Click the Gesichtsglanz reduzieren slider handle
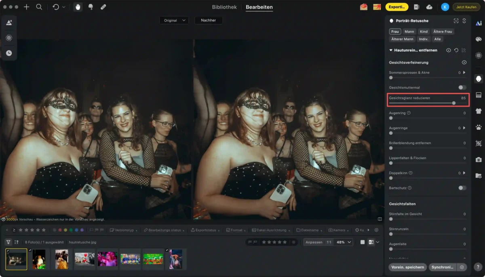The image size is (485, 277). [x=454, y=103]
